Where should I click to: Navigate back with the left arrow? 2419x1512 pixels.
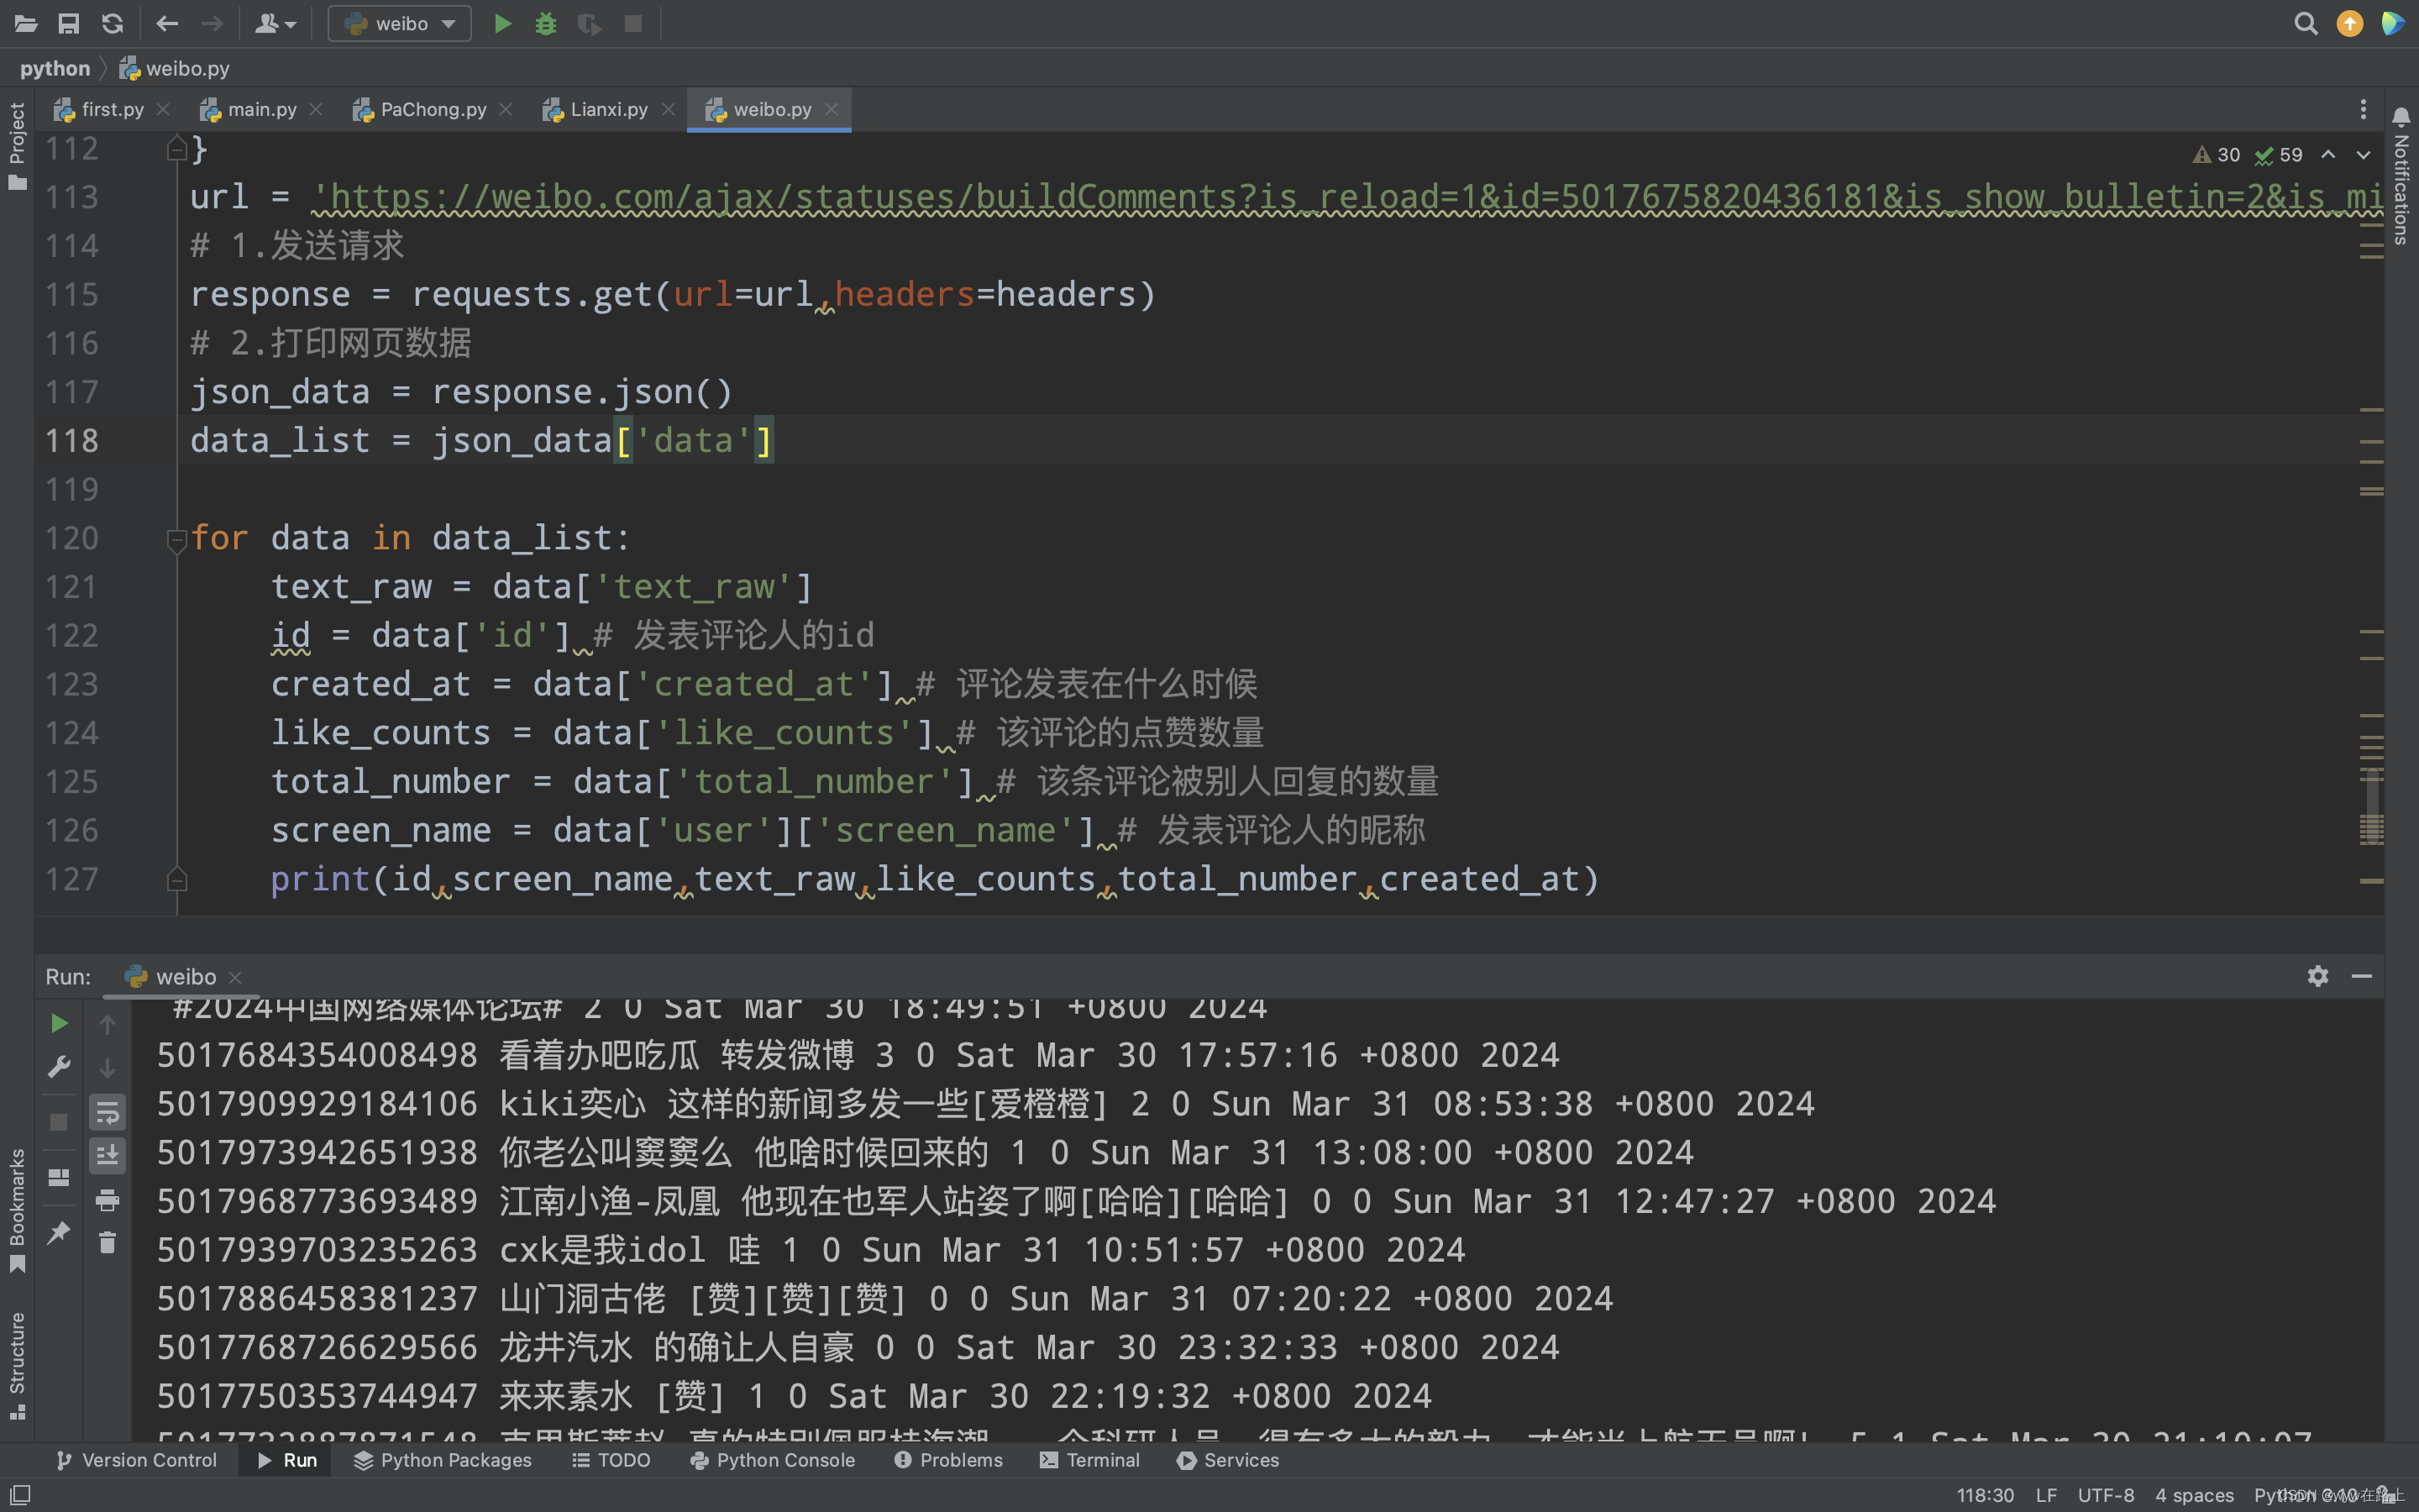(x=167, y=23)
